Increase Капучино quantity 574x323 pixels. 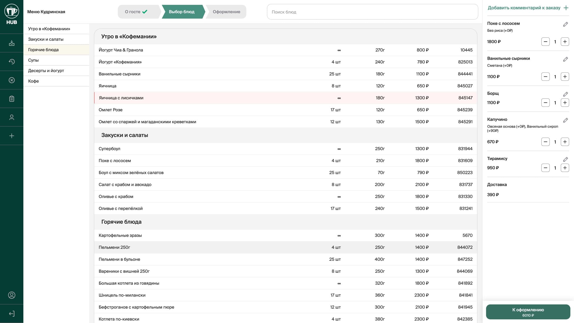(x=565, y=142)
